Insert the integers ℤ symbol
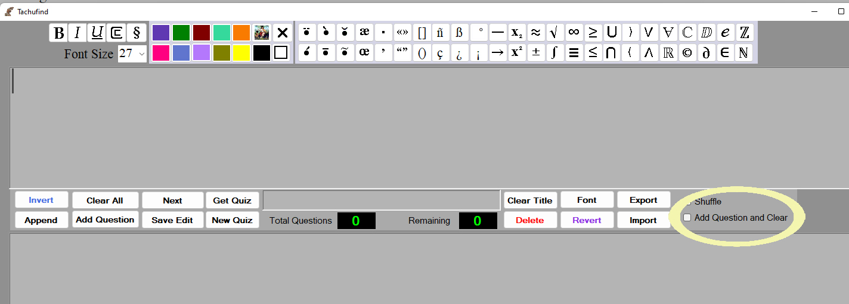This screenshot has width=849, height=304. click(744, 32)
